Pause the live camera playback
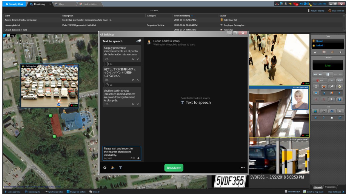This screenshot has width=346, height=194. (327, 74)
